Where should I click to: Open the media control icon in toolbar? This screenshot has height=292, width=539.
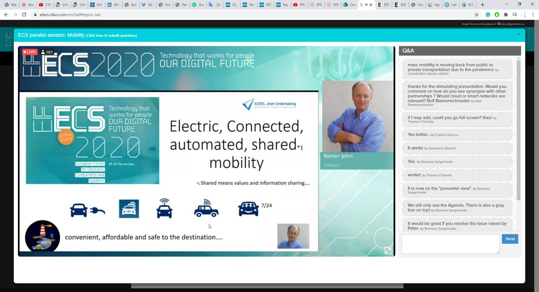tap(514, 14)
